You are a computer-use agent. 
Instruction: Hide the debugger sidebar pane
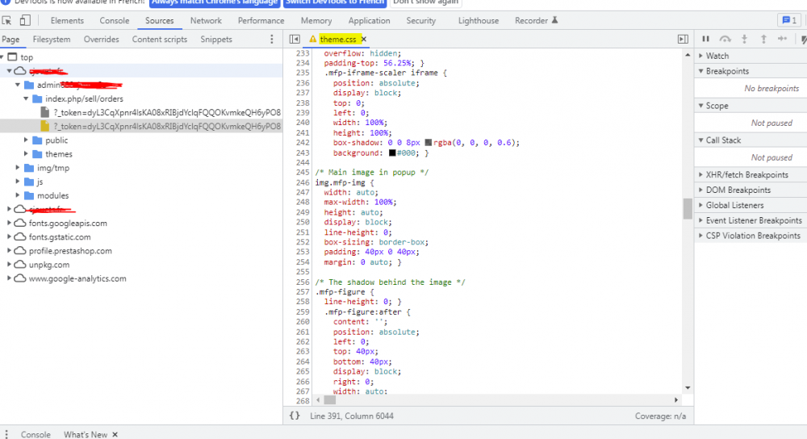click(683, 39)
